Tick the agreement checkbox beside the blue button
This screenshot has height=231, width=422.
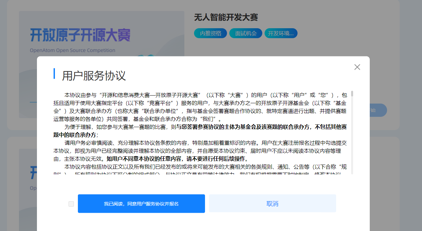[x=71, y=204]
